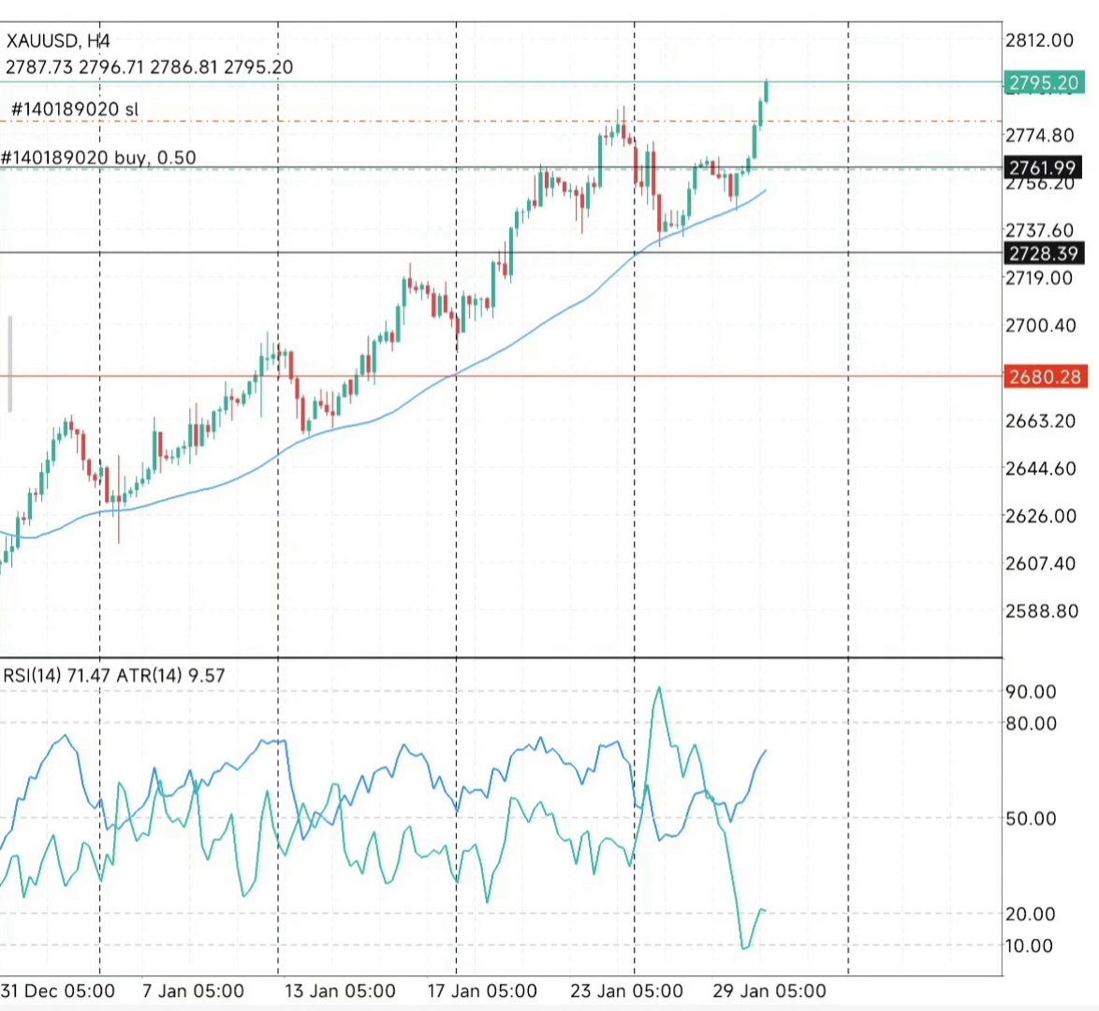Click the 23 Jan 05:00 time label
The image size is (1099, 1011).
pyautogui.click(x=626, y=991)
